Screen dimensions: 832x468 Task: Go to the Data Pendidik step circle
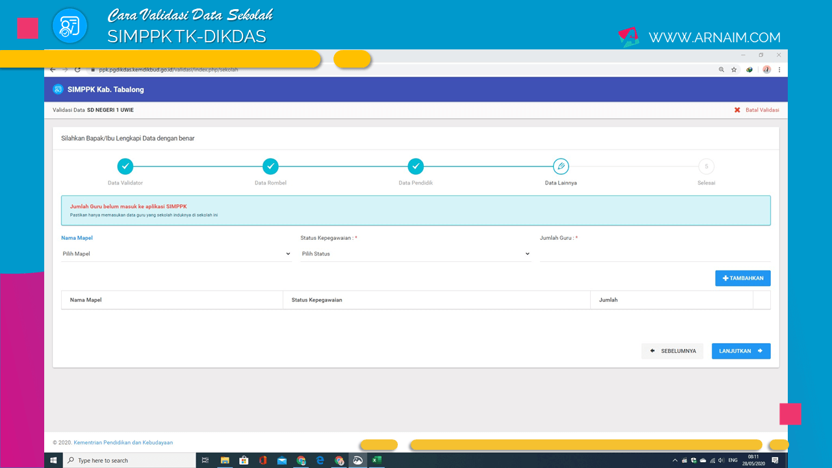(416, 166)
